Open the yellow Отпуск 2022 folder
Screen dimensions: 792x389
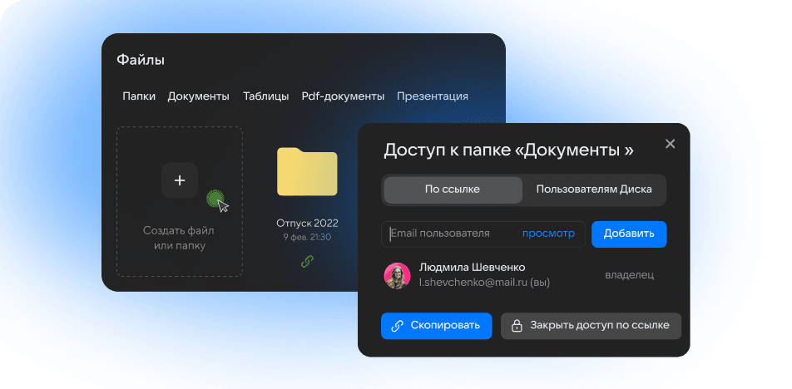tap(307, 171)
